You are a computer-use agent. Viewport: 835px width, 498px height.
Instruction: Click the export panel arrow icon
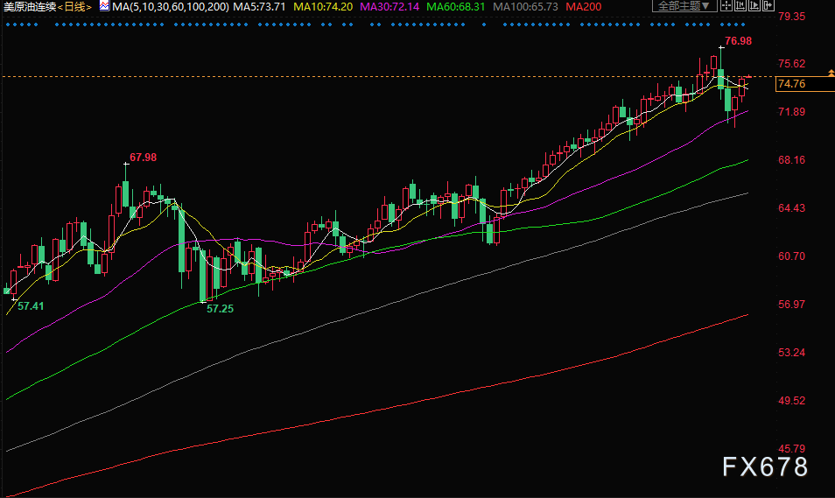coord(768,6)
